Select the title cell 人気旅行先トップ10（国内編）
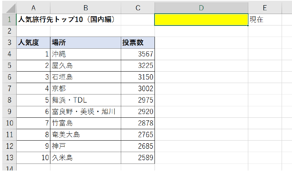This screenshot has height=172, width=292. [67, 20]
